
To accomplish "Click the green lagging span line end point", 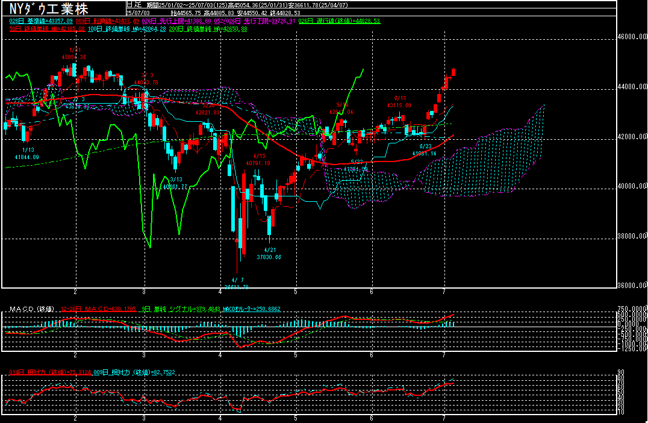I will [x=363, y=69].
